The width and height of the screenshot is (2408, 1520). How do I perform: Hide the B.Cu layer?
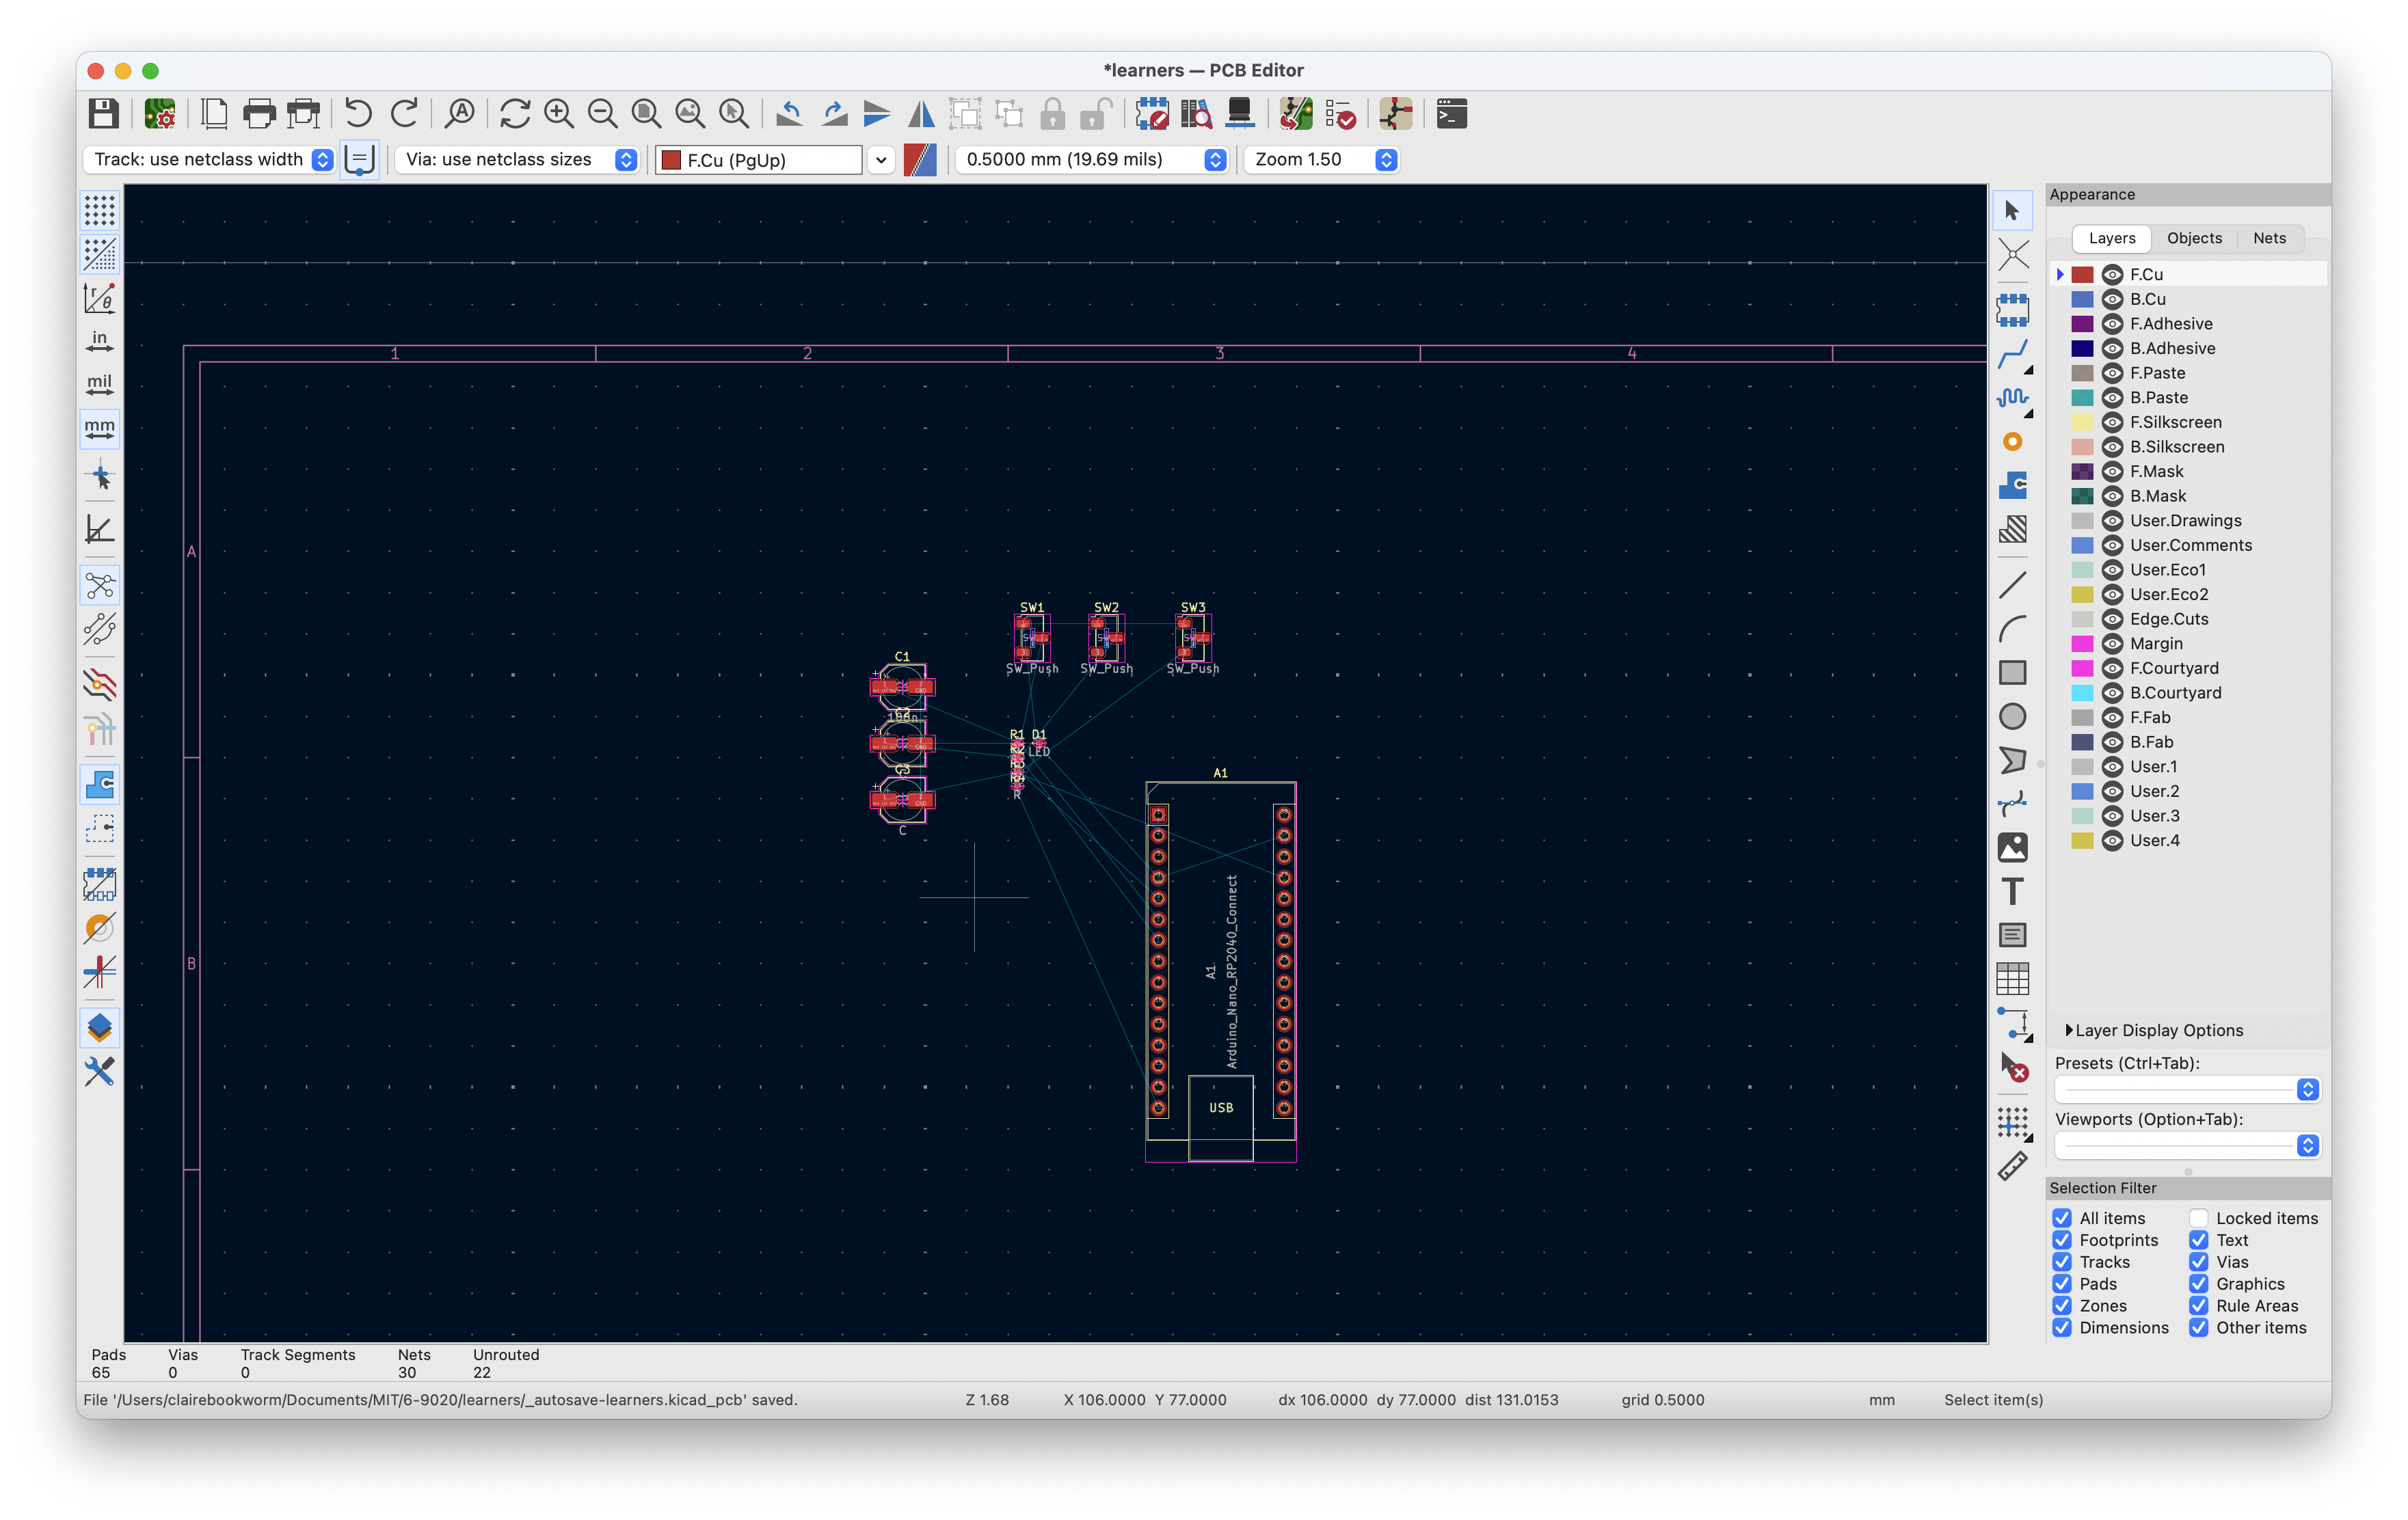(2113, 299)
